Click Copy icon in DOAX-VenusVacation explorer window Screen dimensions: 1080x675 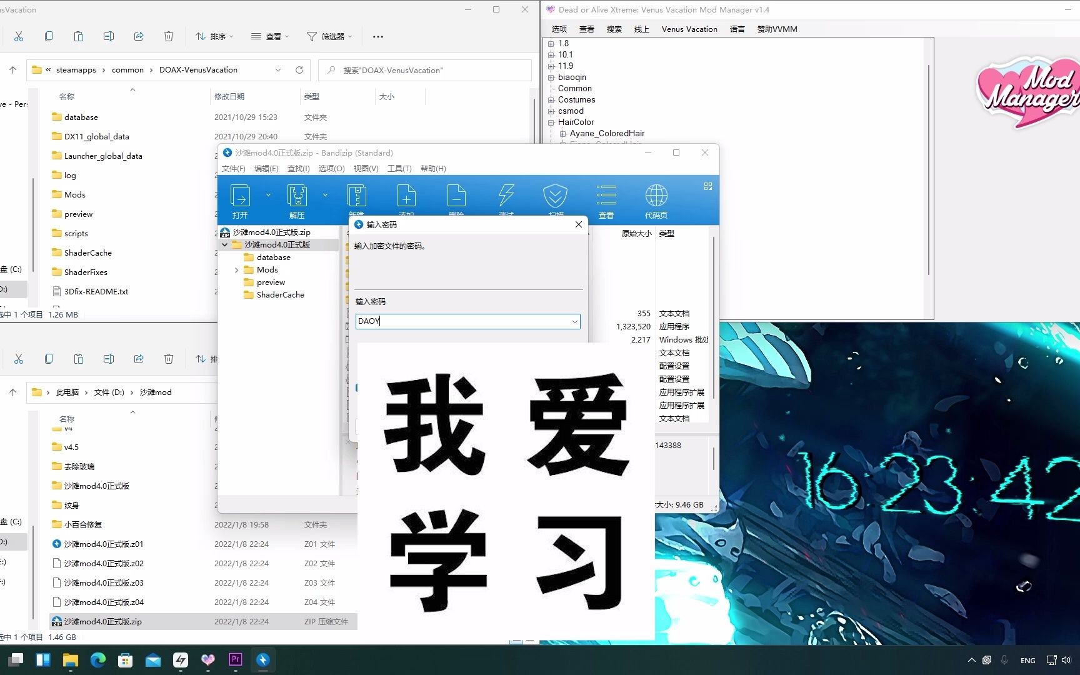pos(49,36)
